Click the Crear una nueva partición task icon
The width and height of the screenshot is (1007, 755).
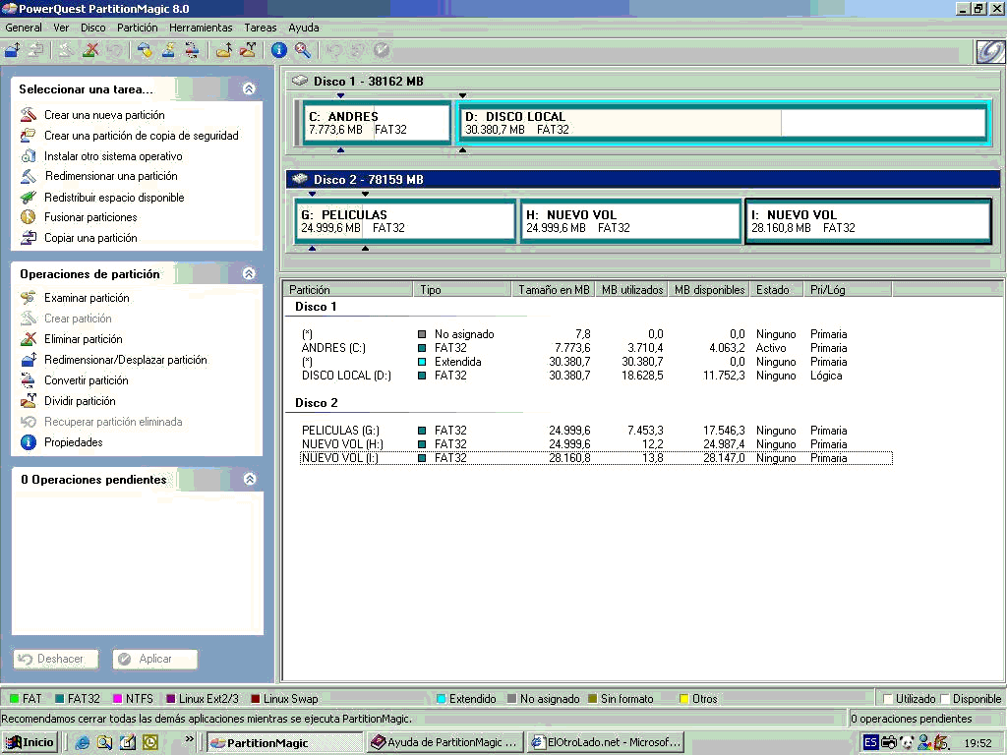pos(29,115)
